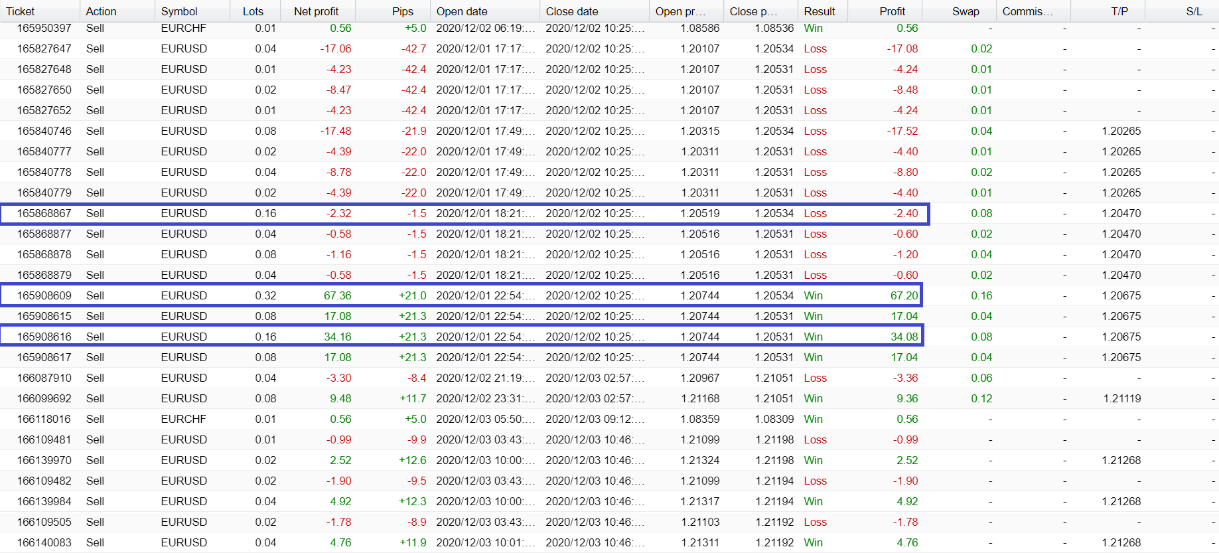
Task: Click the +11.7 pips cell
Action: pos(413,398)
